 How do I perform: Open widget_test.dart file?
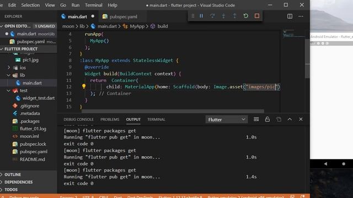coord(38,98)
